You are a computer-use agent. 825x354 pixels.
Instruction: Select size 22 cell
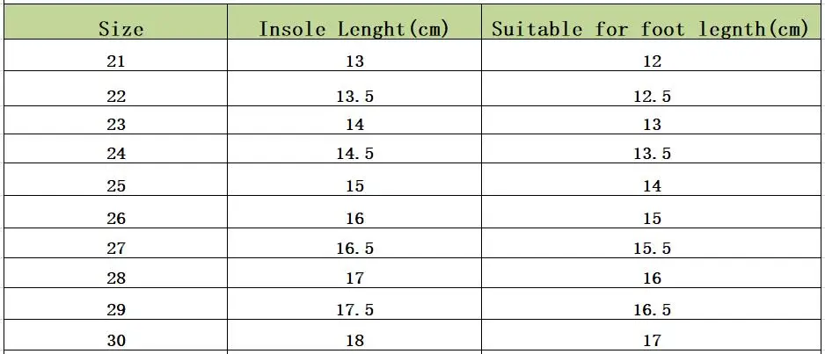(116, 96)
